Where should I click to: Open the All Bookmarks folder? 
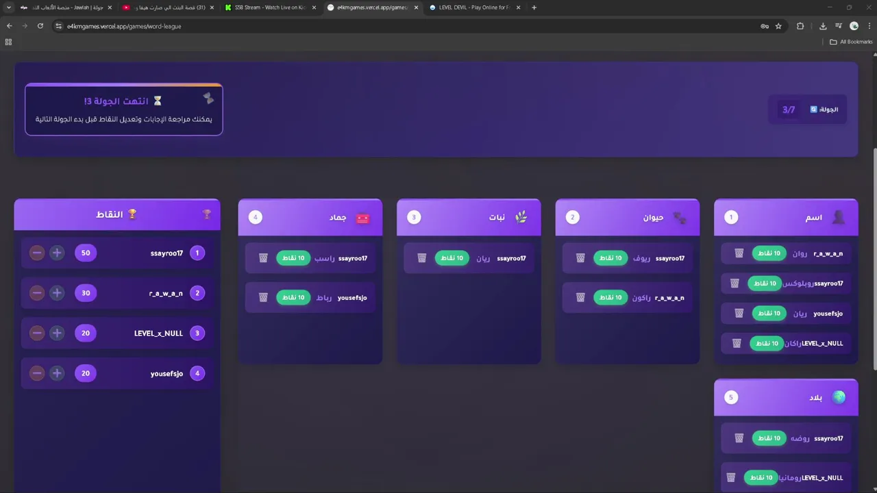point(851,42)
